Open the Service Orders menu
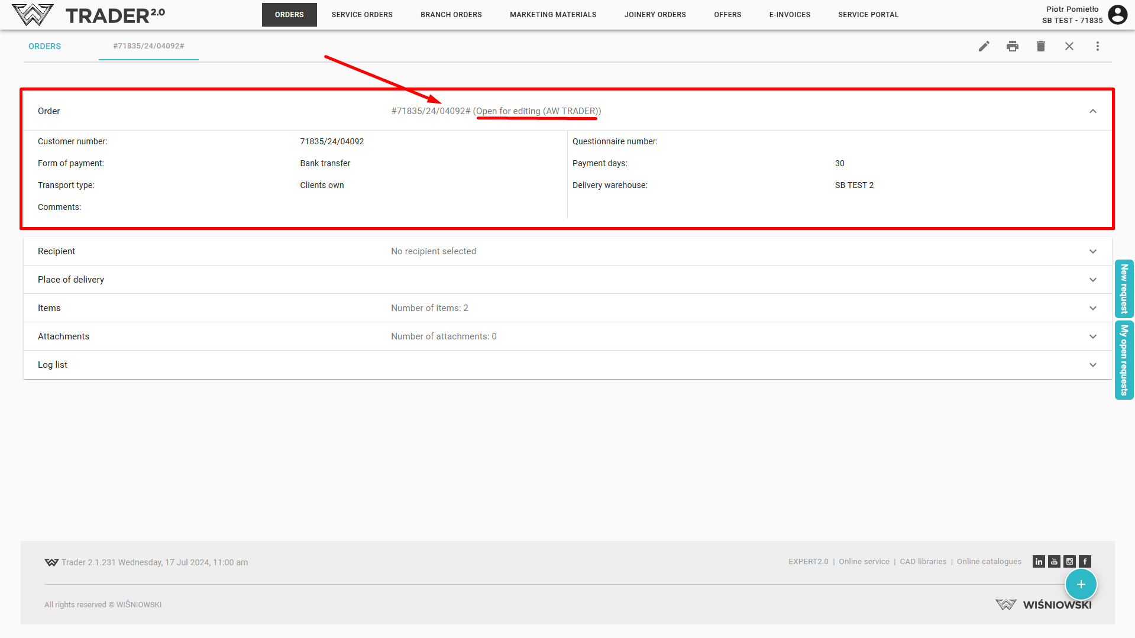Screen dimensions: 1135x638 361,15
